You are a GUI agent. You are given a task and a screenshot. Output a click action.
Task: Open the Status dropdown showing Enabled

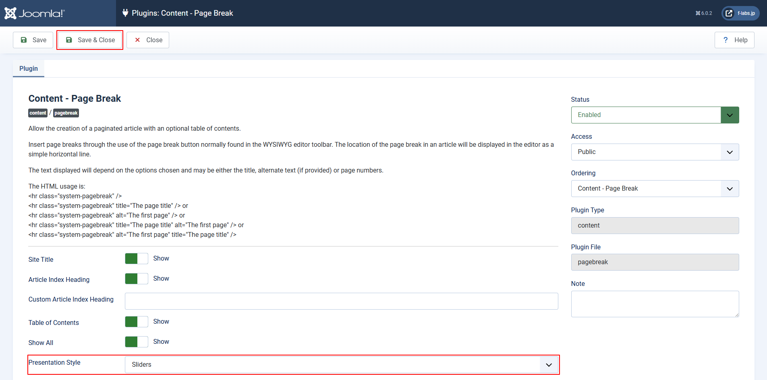[x=655, y=115]
